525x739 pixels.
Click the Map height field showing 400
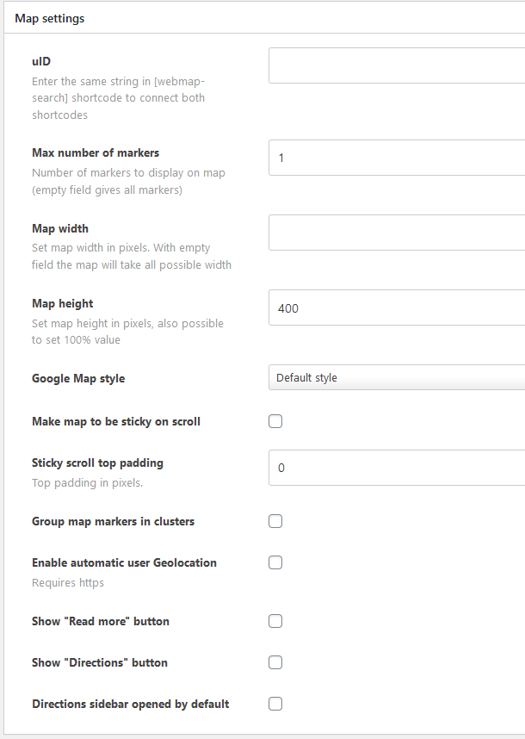pos(397,307)
